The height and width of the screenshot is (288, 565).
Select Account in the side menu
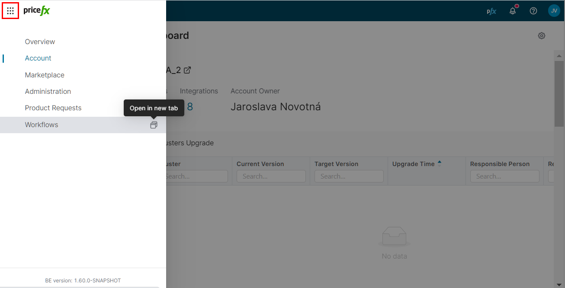pyautogui.click(x=38, y=58)
